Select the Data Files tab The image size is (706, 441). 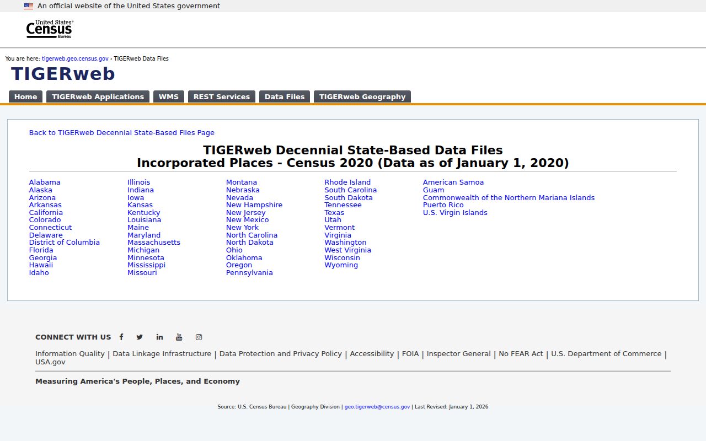coord(285,96)
